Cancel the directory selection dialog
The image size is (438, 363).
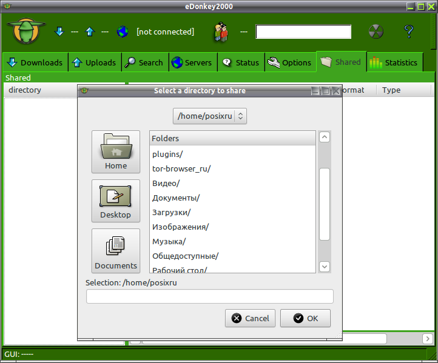pos(251,318)
